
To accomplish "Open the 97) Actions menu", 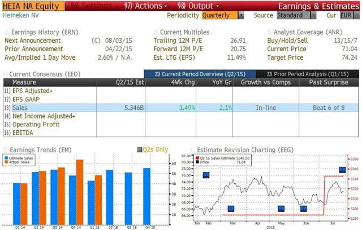I will (x=145, y=6).
